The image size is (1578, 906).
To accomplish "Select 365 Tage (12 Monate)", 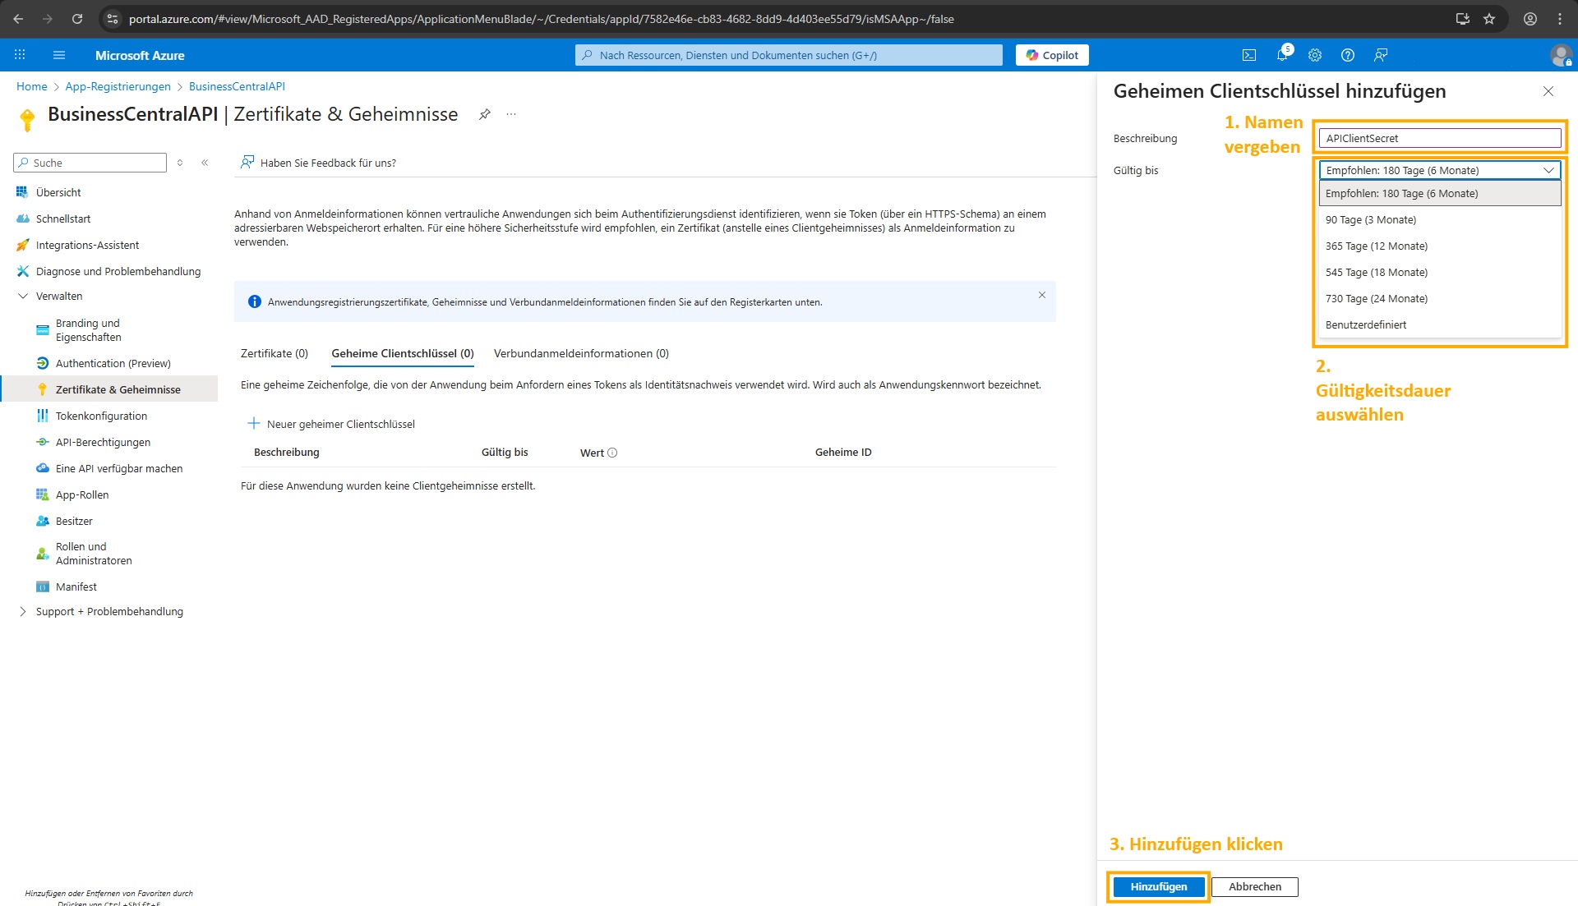I will [1440, 246].
